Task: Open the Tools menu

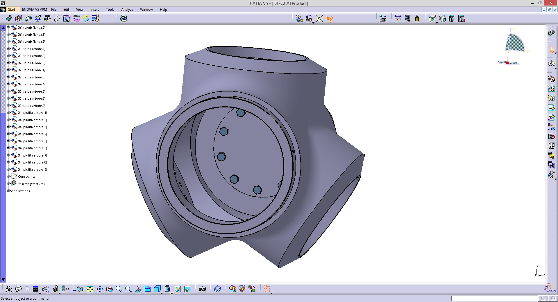Action: pyautogui.click(x=110, y=10)
